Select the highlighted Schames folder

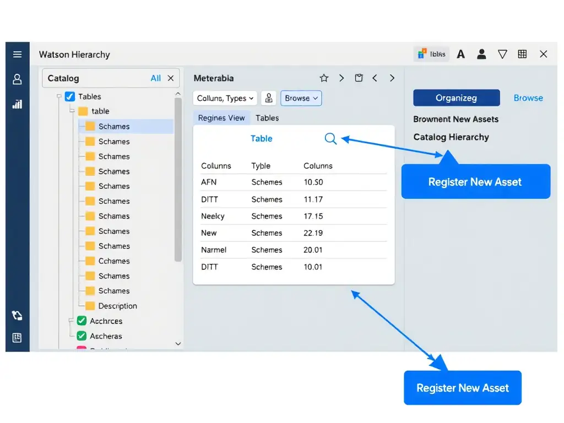pyautogui.click(x=126, y=126)
